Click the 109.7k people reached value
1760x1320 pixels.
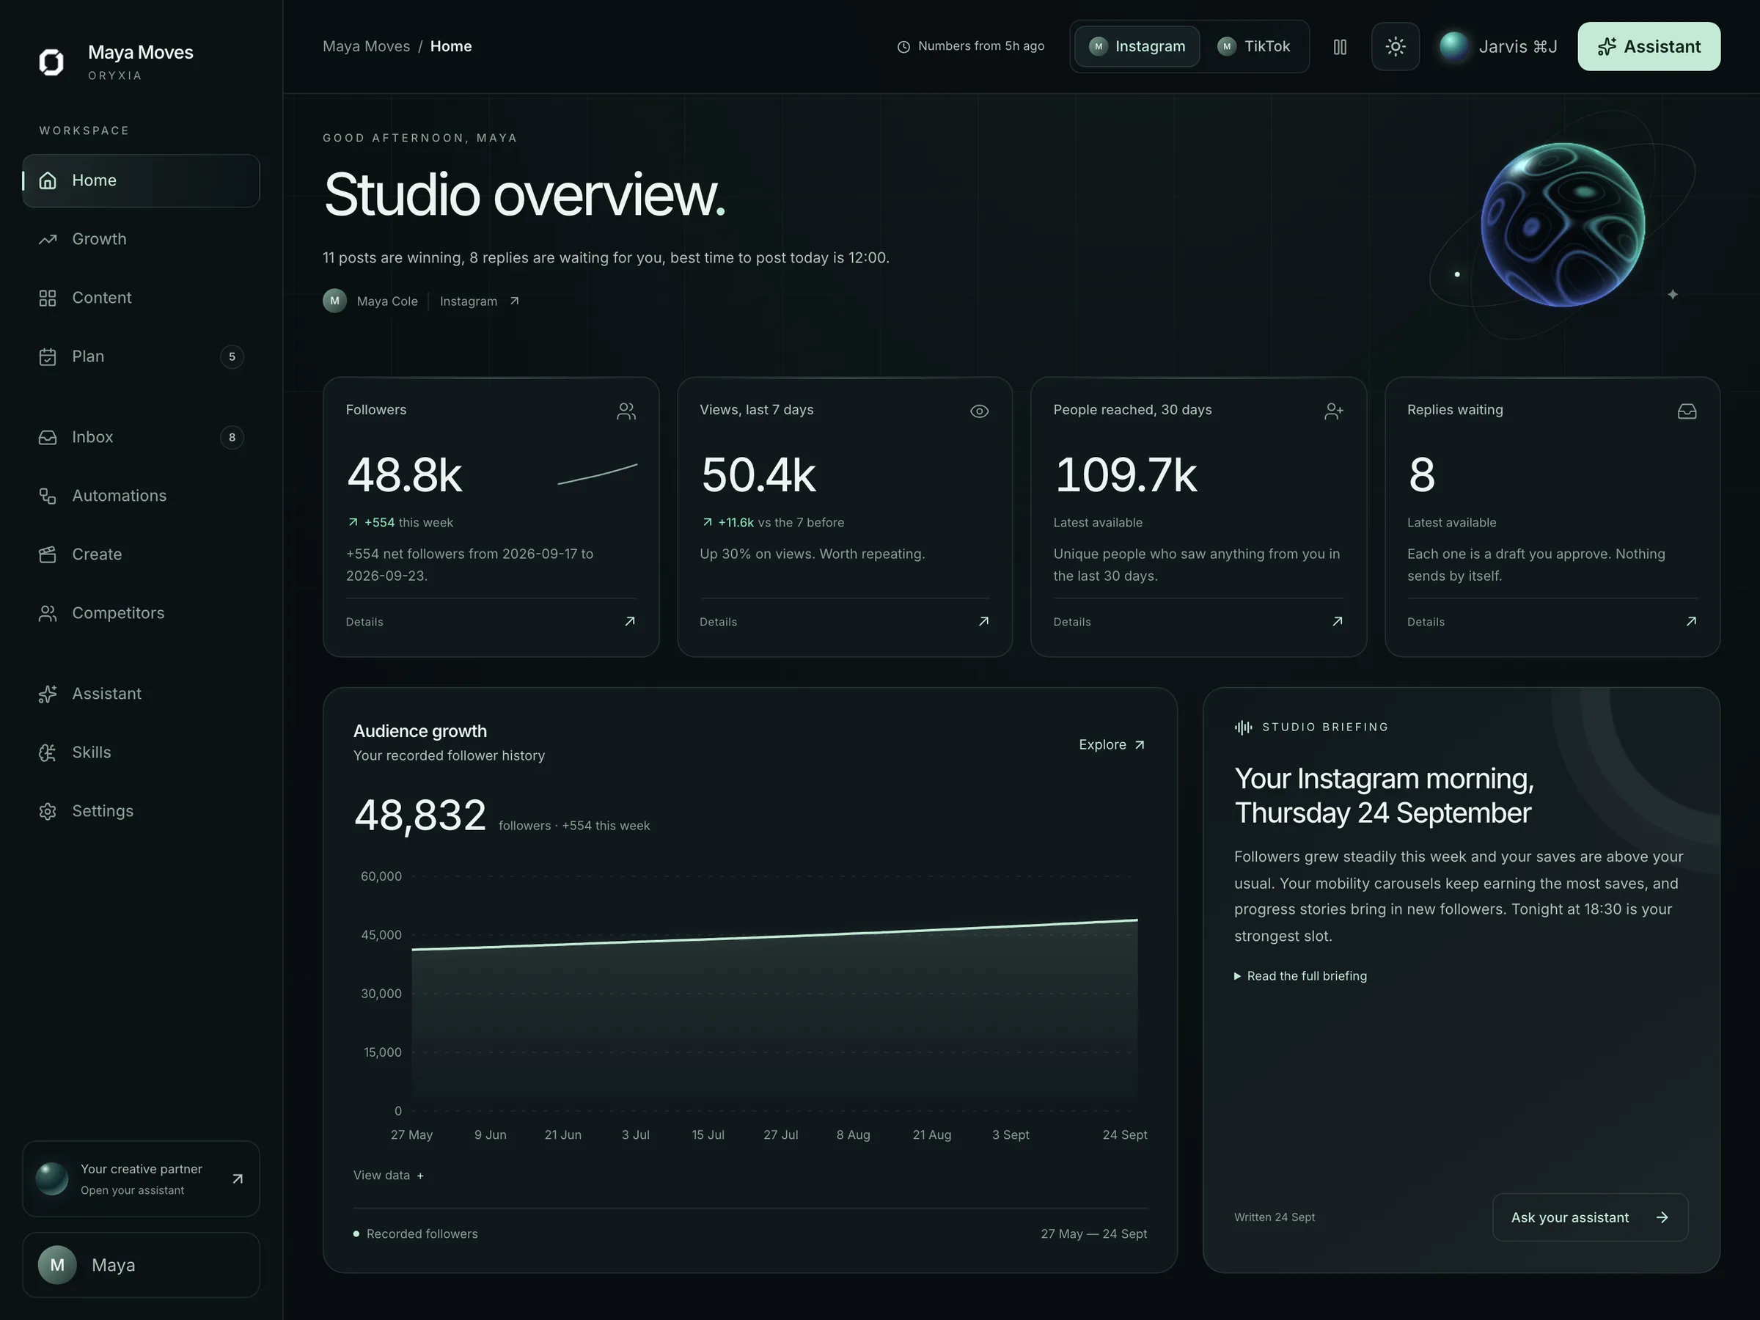click(1125, 475)
